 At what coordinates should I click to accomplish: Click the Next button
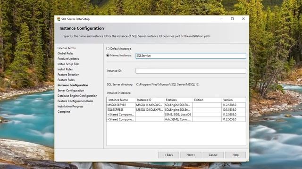click(191, 155)
